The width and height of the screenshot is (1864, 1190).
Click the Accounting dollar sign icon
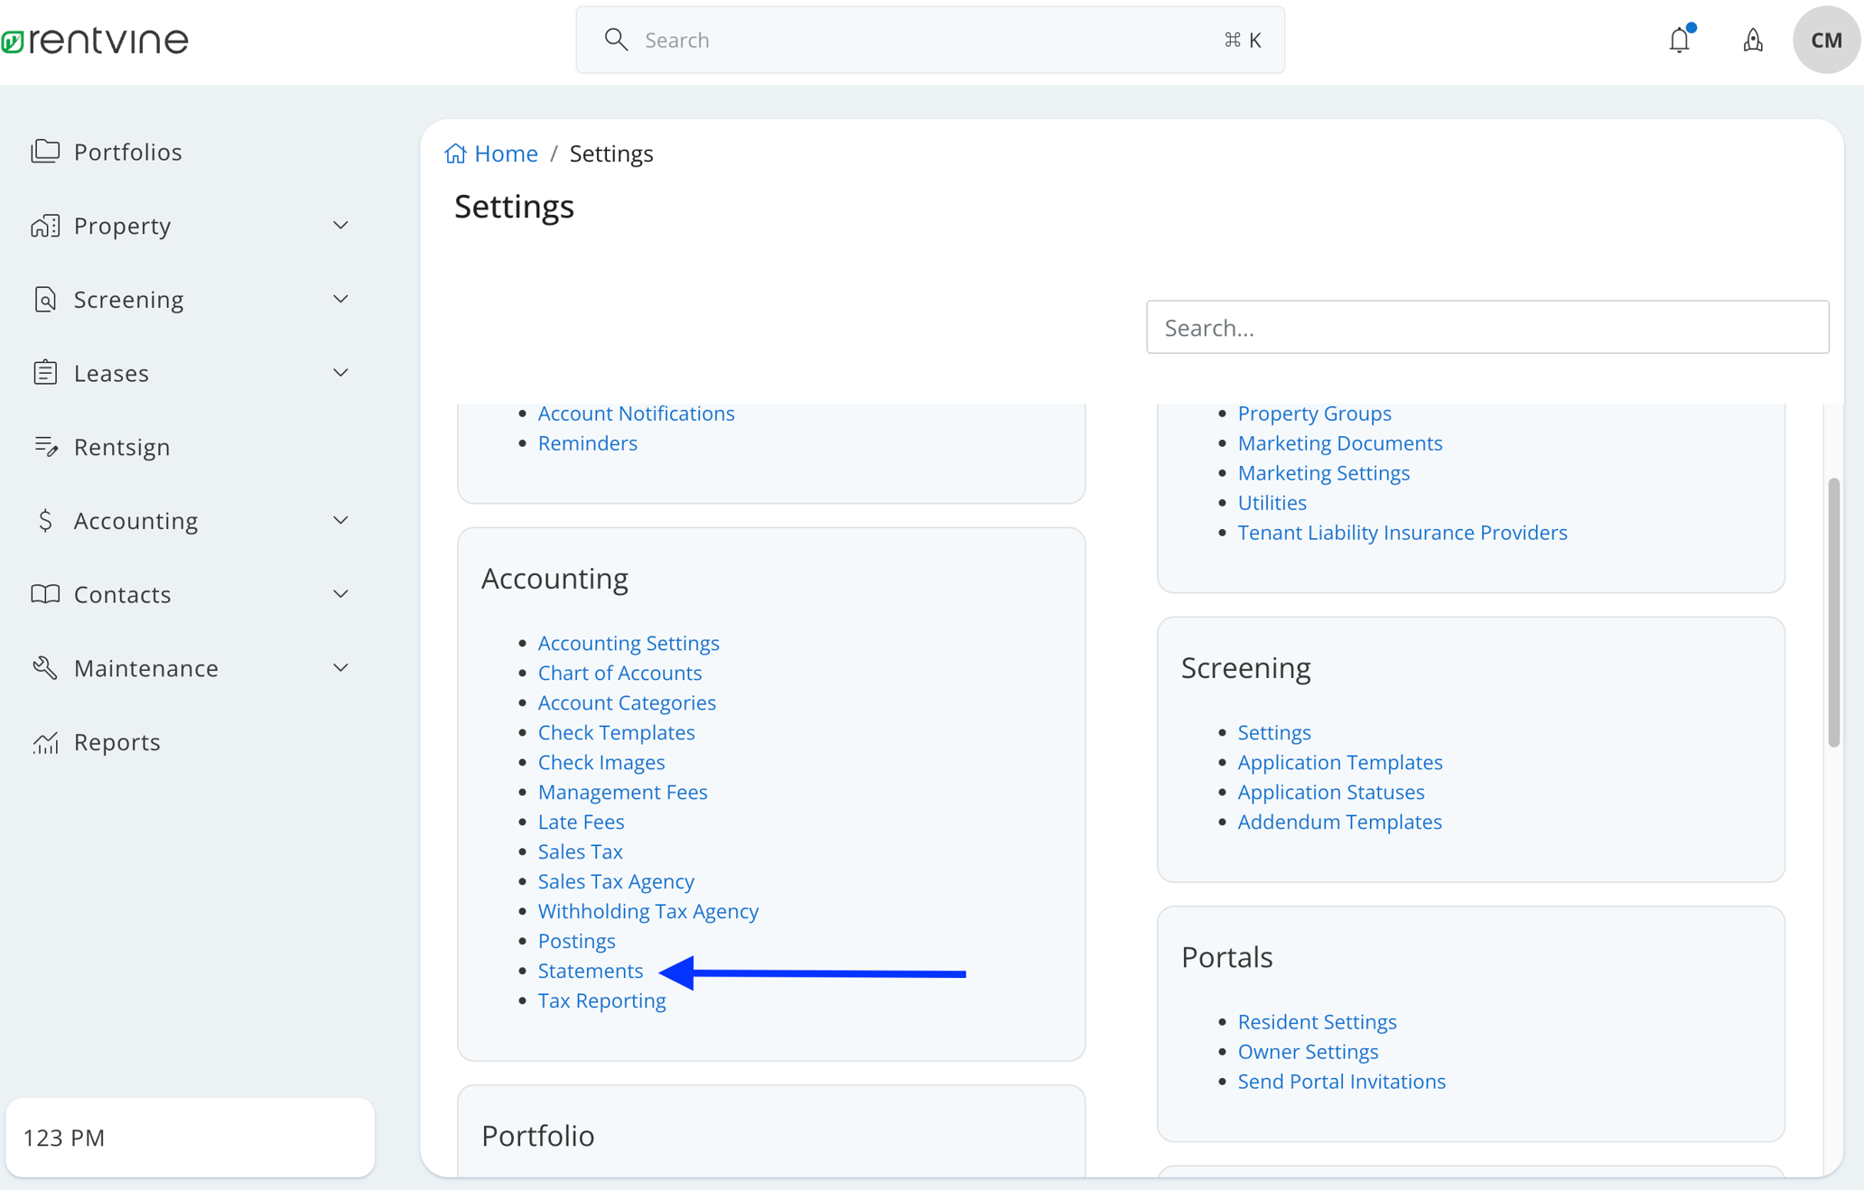(45, 520)
